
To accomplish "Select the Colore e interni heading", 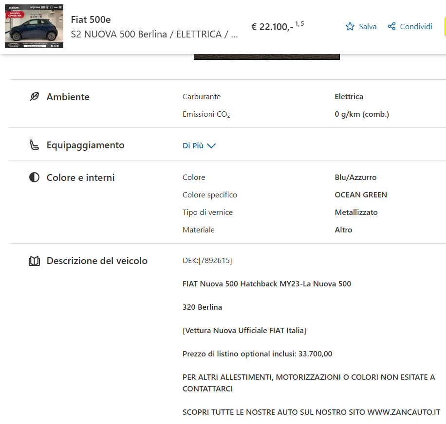I will 80,177.
